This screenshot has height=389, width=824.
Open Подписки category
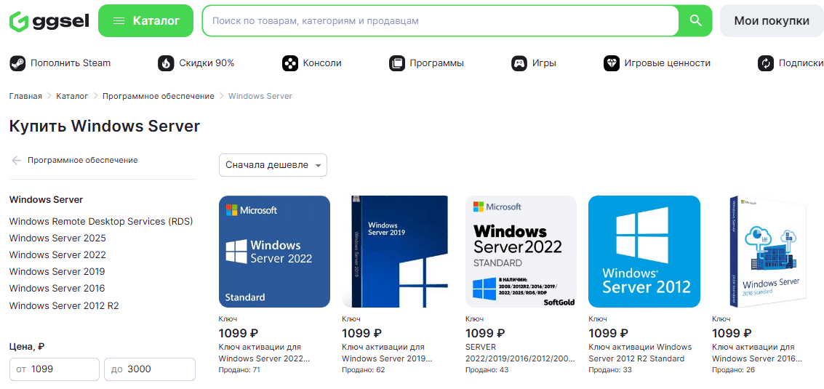point(801,63)
